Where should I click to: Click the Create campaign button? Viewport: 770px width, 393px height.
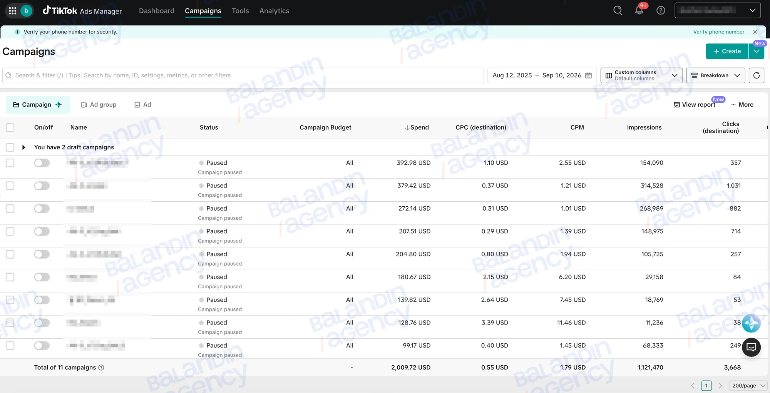point(727,51)
